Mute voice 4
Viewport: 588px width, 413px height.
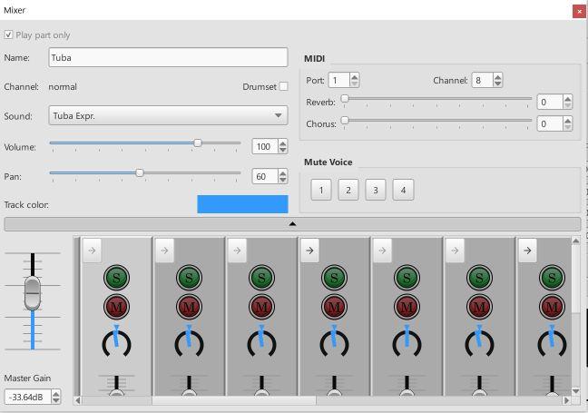[403, 190]
